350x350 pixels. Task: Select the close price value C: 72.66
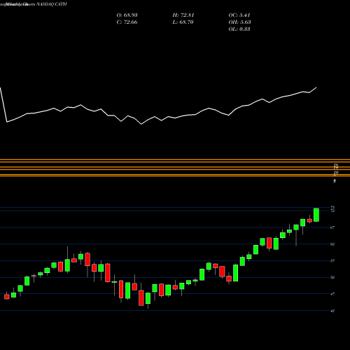point(127,22)
